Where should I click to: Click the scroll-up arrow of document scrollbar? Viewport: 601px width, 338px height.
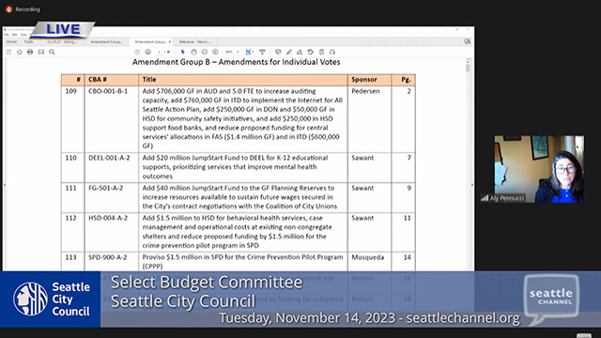click(468, 61)
